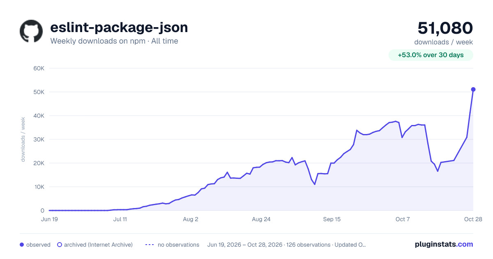Click the Aug 24 x-axis label
The height and width of the screenshot is (259, 493).
[x=261, y=219]
